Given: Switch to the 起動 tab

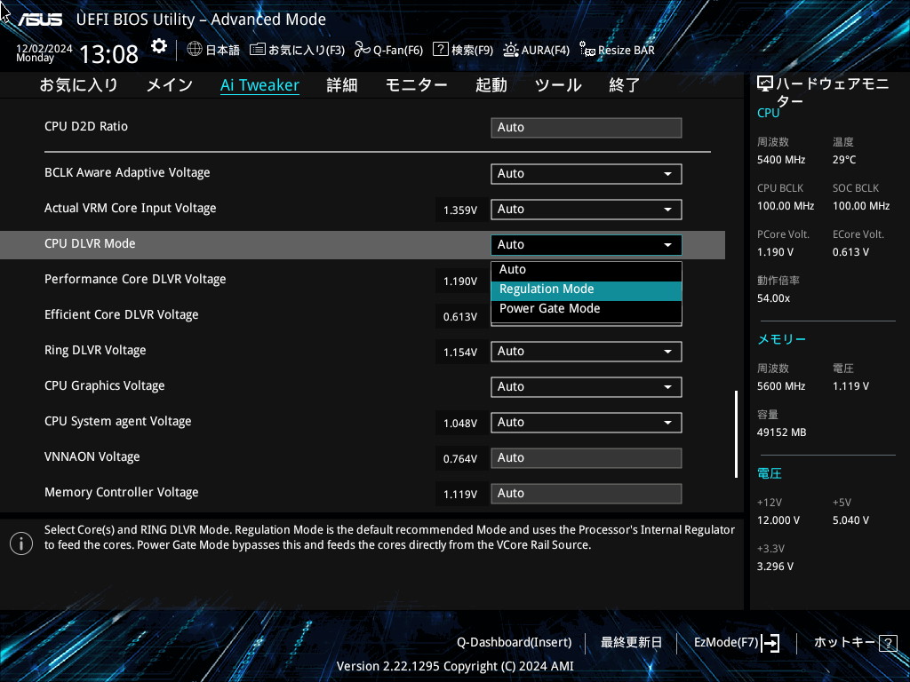Looking at the screenshot, I should tap(491, 85).
